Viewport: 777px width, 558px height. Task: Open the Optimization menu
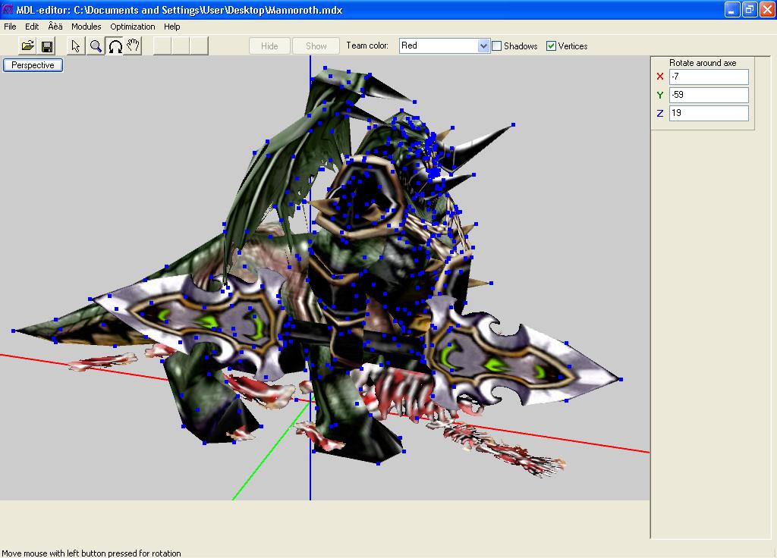pyautogui.click(x=132, y=27)
